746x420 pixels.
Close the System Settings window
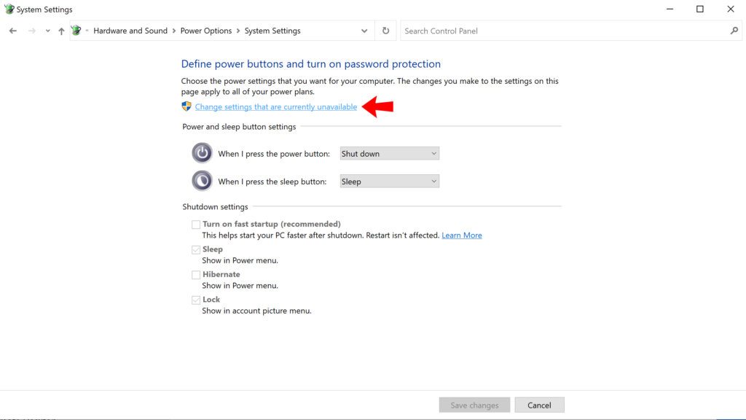731,9
